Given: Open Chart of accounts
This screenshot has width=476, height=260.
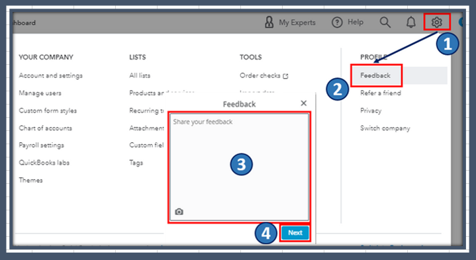Looking at the screenshot, I should pyautogui.click(x=45, y=128).
